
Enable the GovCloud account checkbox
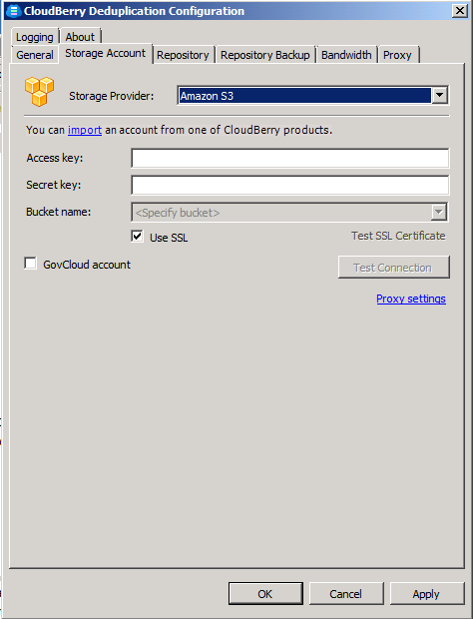30,264
